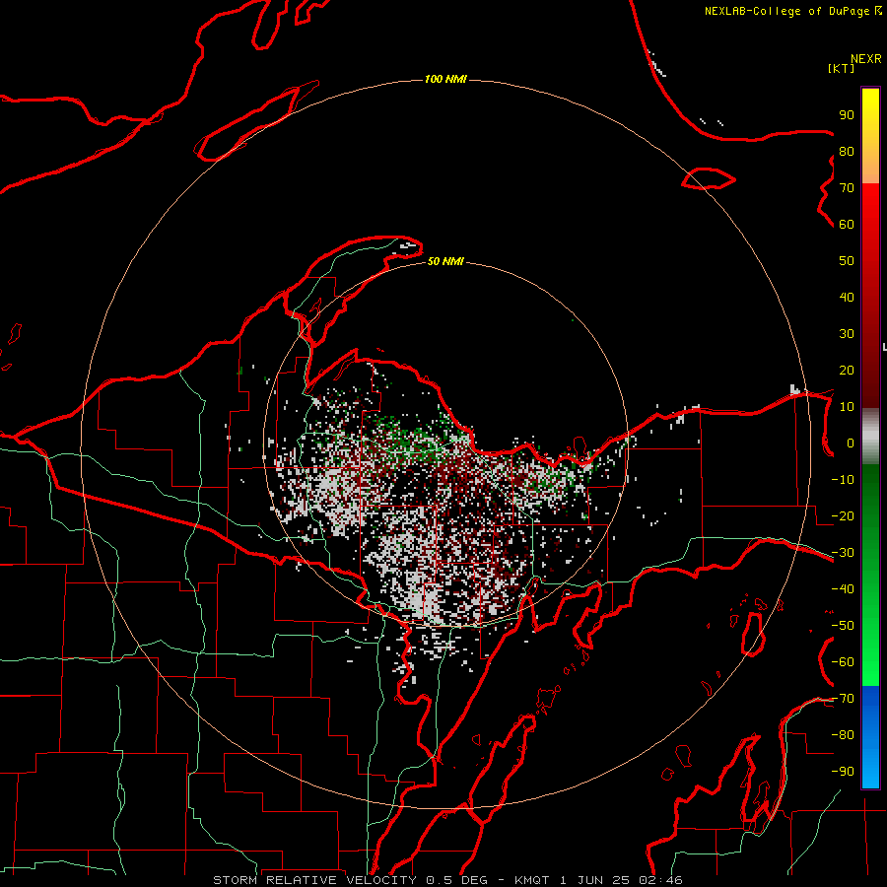The image size is (887, 887).
Task: Click the yellow top segment of the color bar
Action: 870,136
